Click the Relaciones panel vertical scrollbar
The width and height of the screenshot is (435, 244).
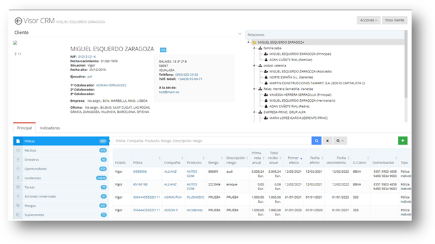pos(406,64)
